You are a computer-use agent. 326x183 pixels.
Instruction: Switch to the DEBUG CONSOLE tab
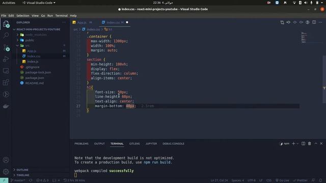[173, 143]
